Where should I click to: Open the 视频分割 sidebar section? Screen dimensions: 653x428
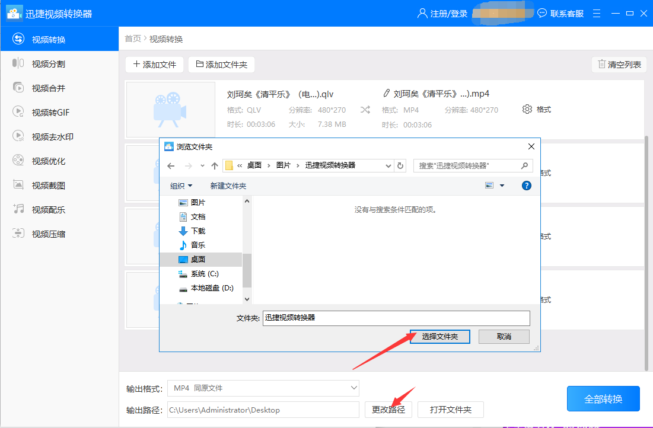click(59, 63)
